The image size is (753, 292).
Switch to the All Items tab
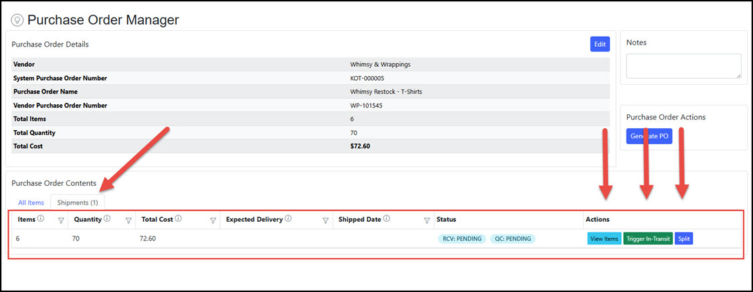click(x=31, y=202)
